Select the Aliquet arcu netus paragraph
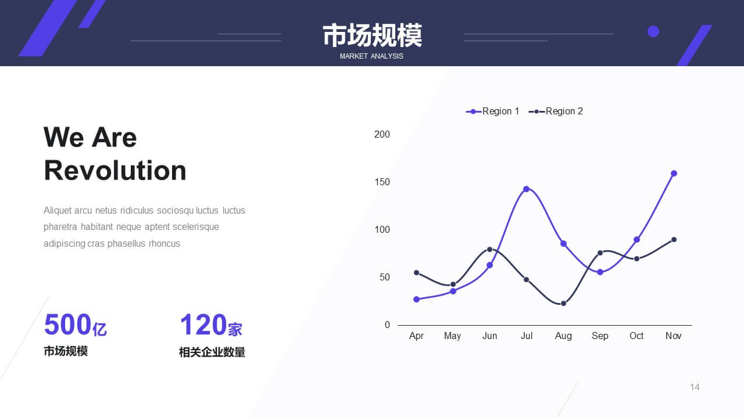This screenshot has height=418, width=744. [x=145, y=227]
